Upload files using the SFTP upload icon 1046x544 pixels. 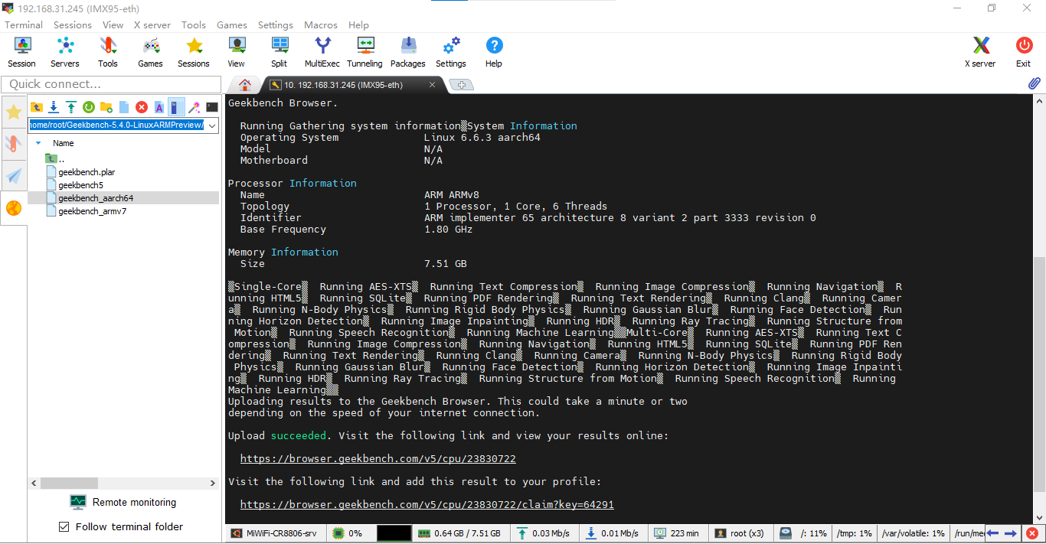click(x=71, y=107)
